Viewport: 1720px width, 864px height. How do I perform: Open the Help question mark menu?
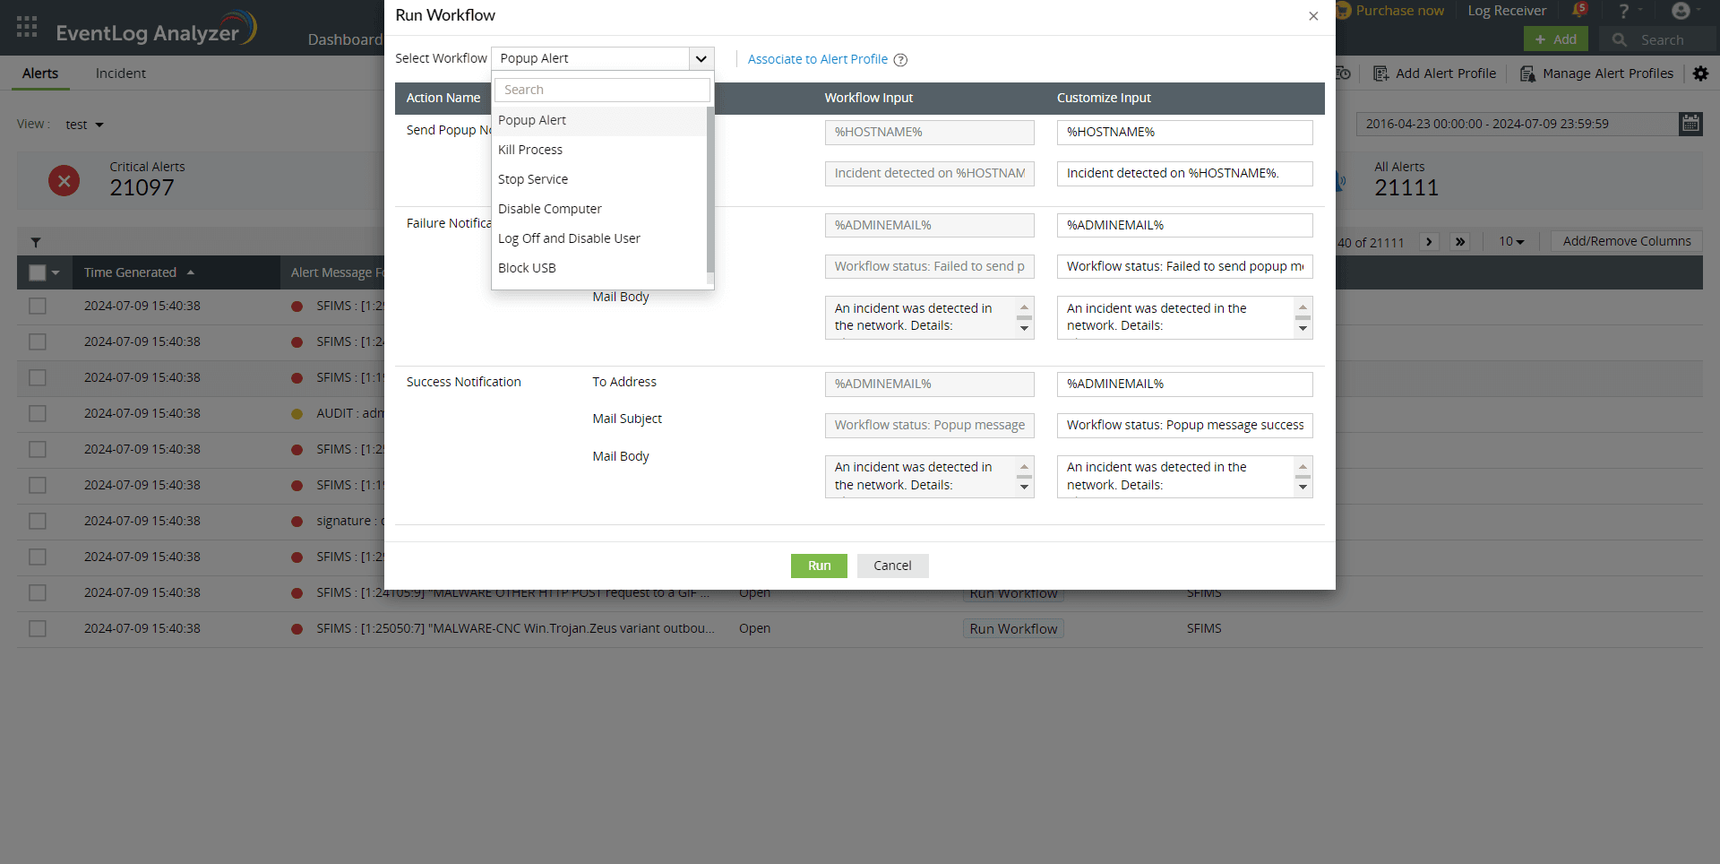[1624, 10]
